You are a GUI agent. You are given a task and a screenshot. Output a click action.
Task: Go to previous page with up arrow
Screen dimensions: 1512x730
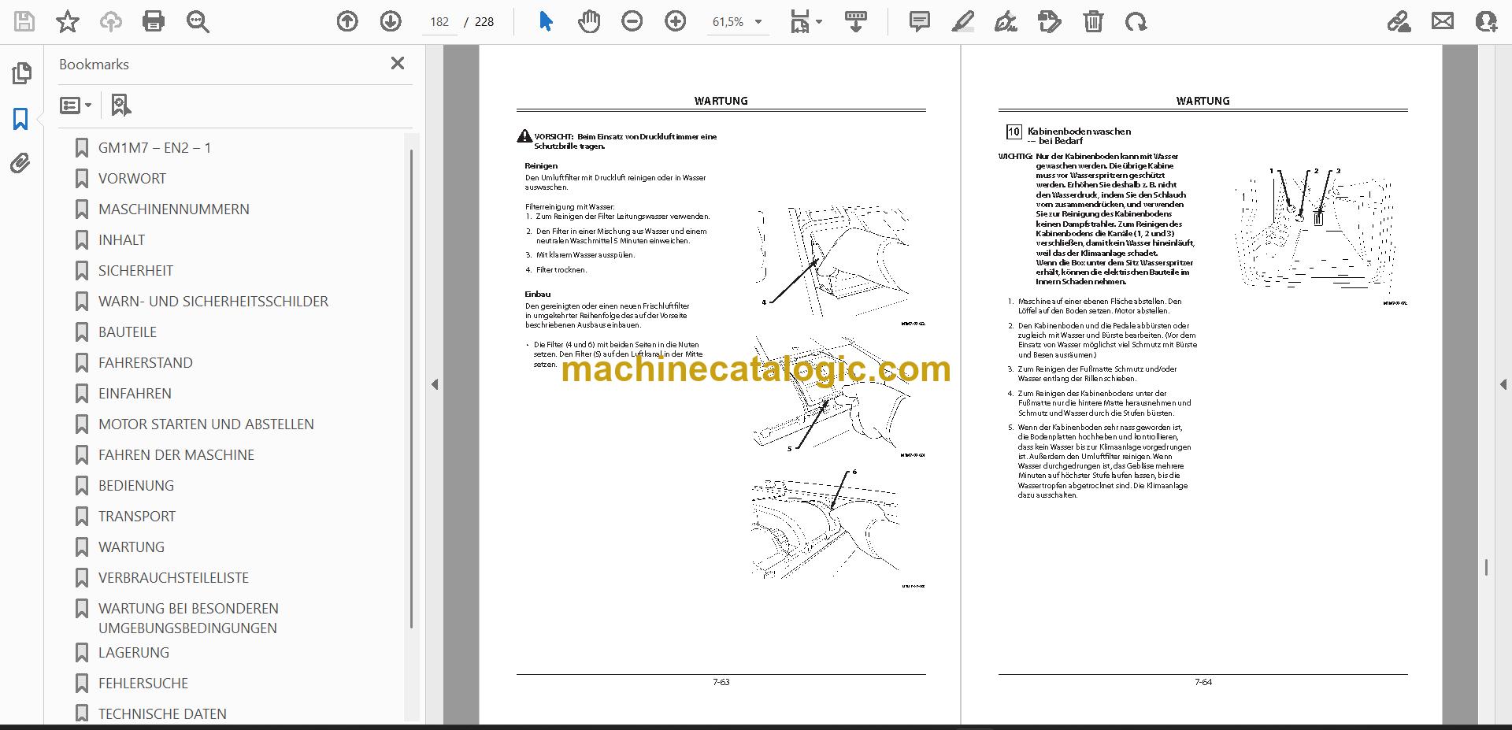pyautogui.click(x=347, y=21)
